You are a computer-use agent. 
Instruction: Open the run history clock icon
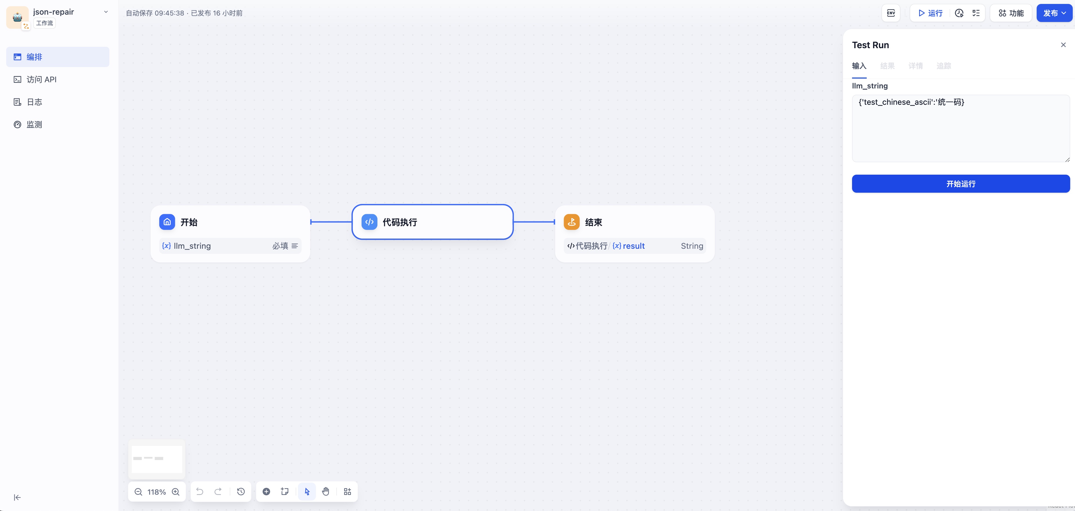pyautogui.click(x=959, y=13)
